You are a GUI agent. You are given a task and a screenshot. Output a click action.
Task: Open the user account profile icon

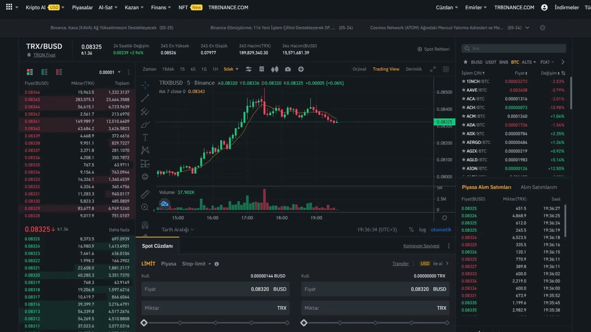(544, 7)
